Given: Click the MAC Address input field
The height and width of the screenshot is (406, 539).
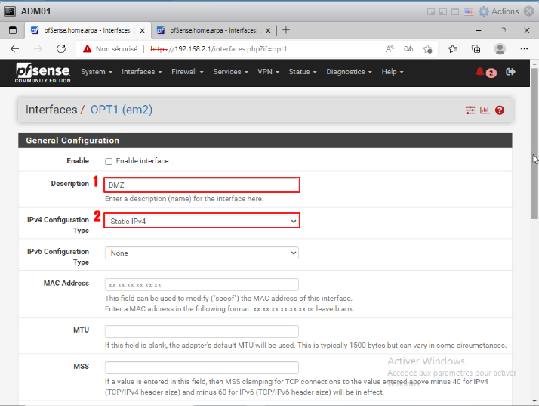Looking at the screenshot, I should pyautogui.click(x=202, y=285).
